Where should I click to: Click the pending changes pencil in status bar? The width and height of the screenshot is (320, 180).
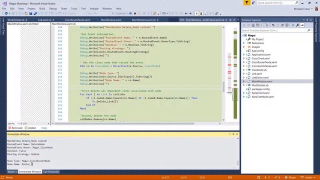pyautogui.click(x=277, y=177)
